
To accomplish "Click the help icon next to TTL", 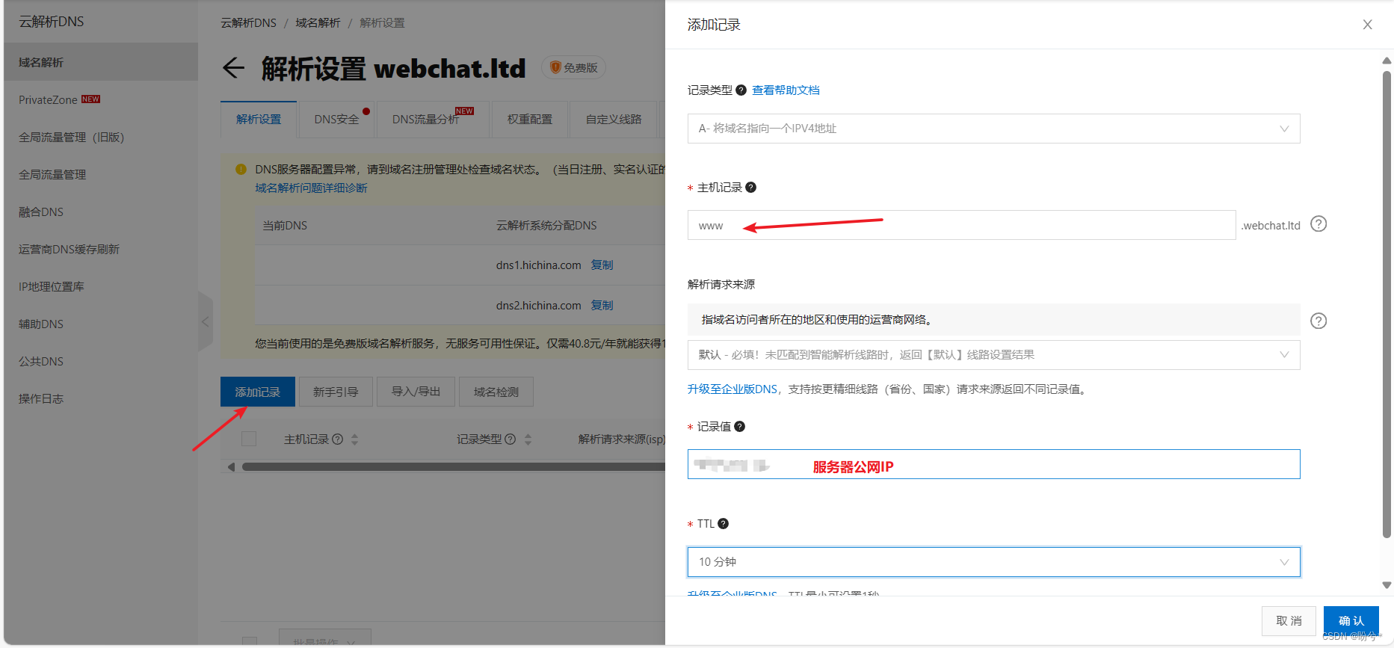I will click(723, 524).
